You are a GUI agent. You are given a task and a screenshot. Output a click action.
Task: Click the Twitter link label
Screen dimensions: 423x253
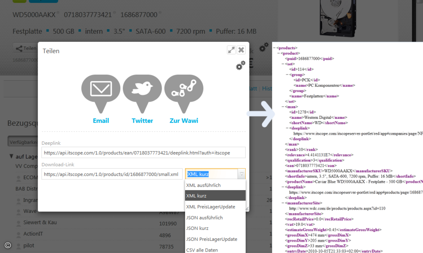tap(142, 121)
